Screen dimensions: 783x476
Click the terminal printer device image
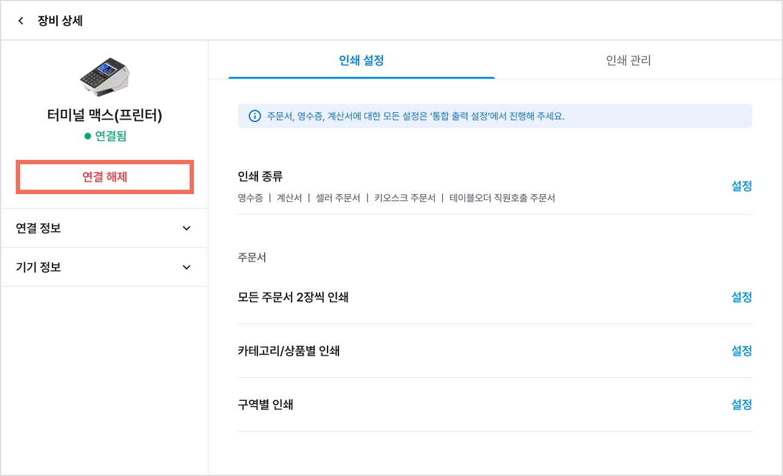coord(104,78)
